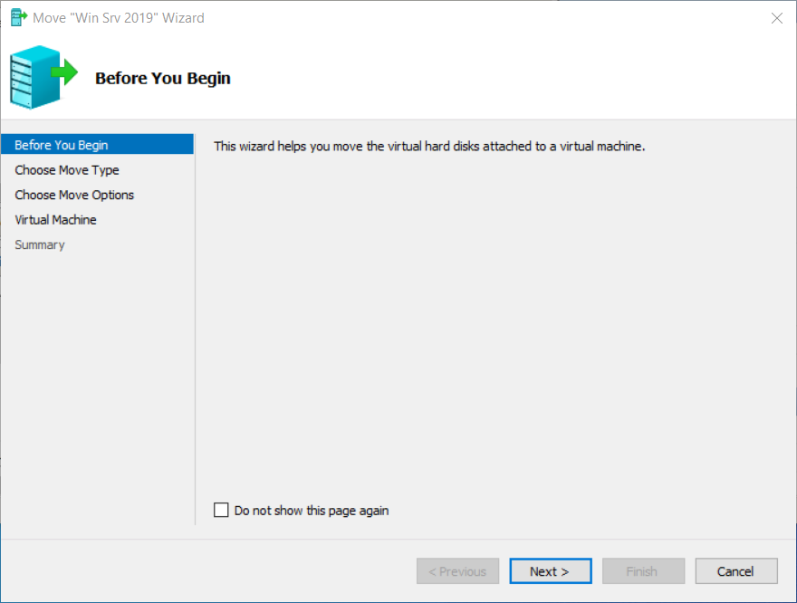Click the disabled Finish button
The width and height of the screenshot is (797, 603).
[x=642, y=571]
